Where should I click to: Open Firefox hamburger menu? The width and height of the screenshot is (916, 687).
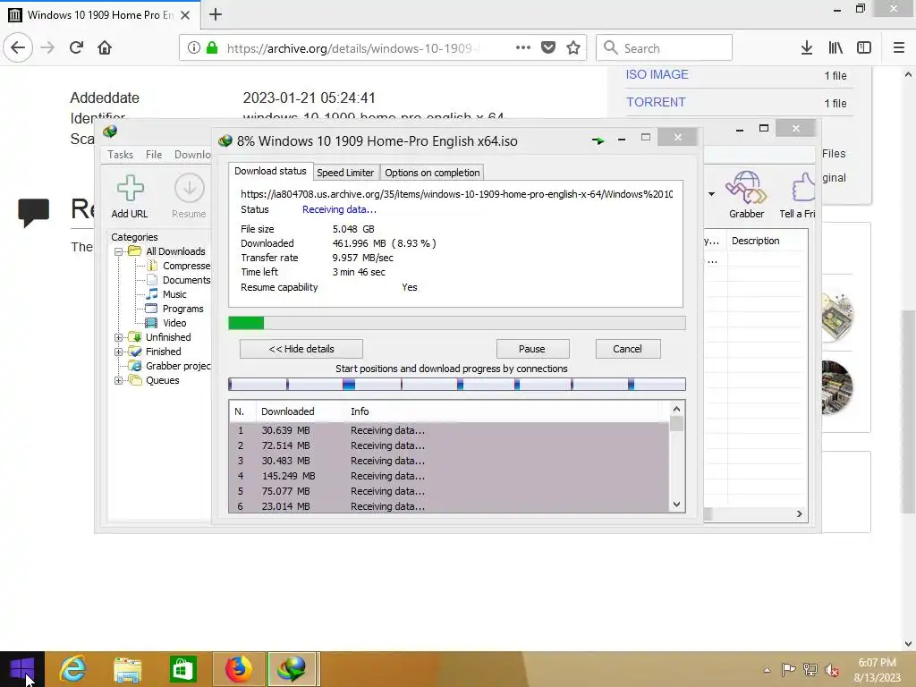coord(899,48)
